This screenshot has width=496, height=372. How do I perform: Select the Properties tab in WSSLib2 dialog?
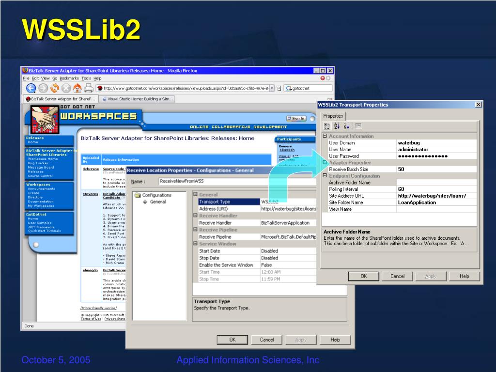coord(333,116)
